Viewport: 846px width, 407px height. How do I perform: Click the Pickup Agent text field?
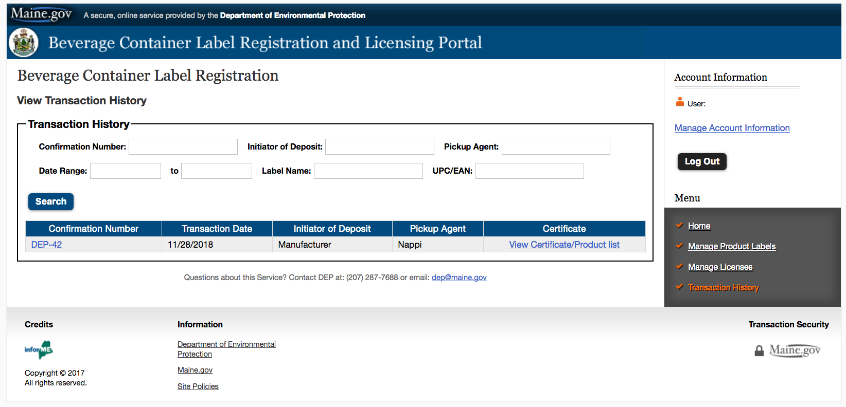pos(556,146)
